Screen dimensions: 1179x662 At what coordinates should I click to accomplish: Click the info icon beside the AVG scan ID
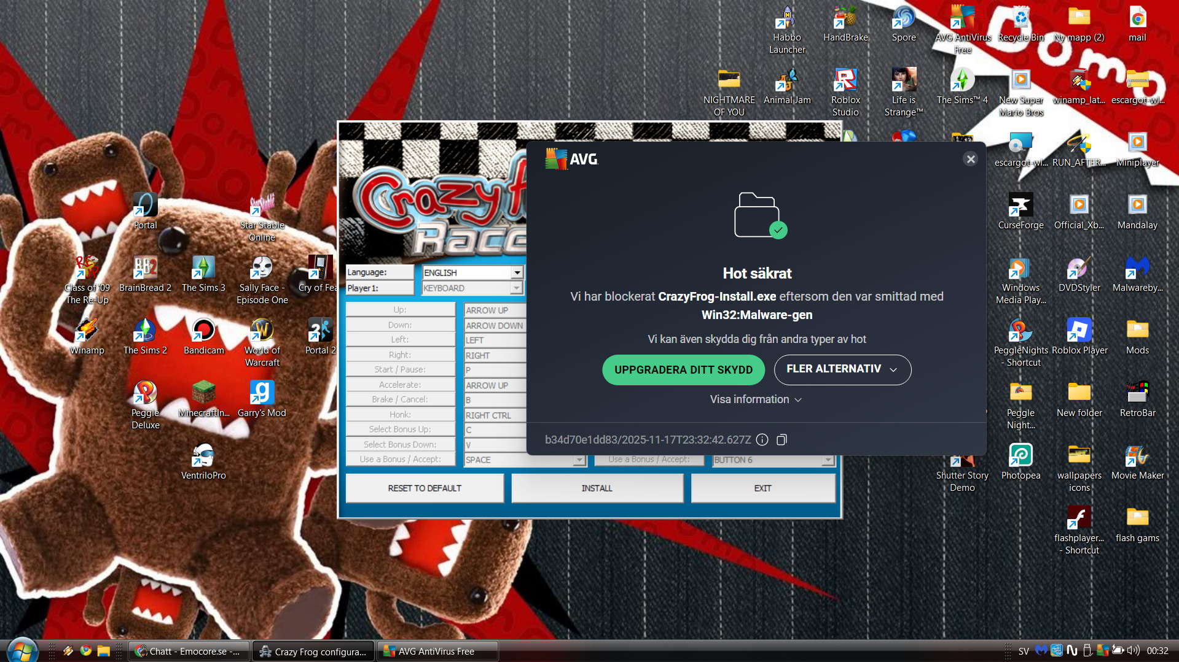762,439
